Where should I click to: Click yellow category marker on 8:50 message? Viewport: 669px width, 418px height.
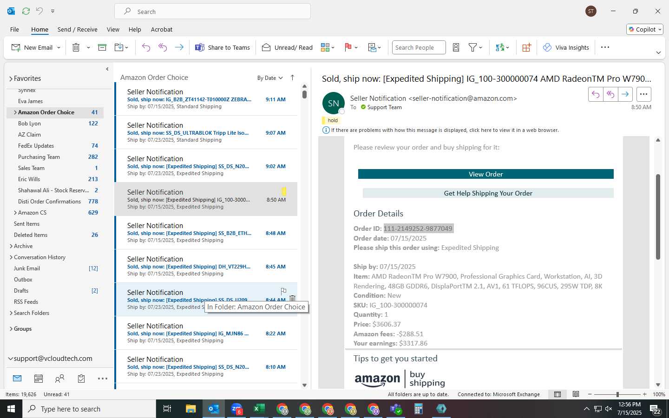click(x=284, y=191)
